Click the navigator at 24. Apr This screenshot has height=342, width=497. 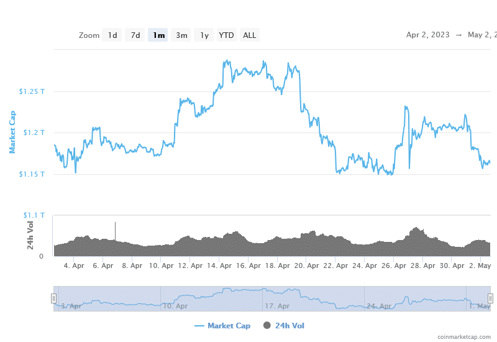[x=379, y=306]
